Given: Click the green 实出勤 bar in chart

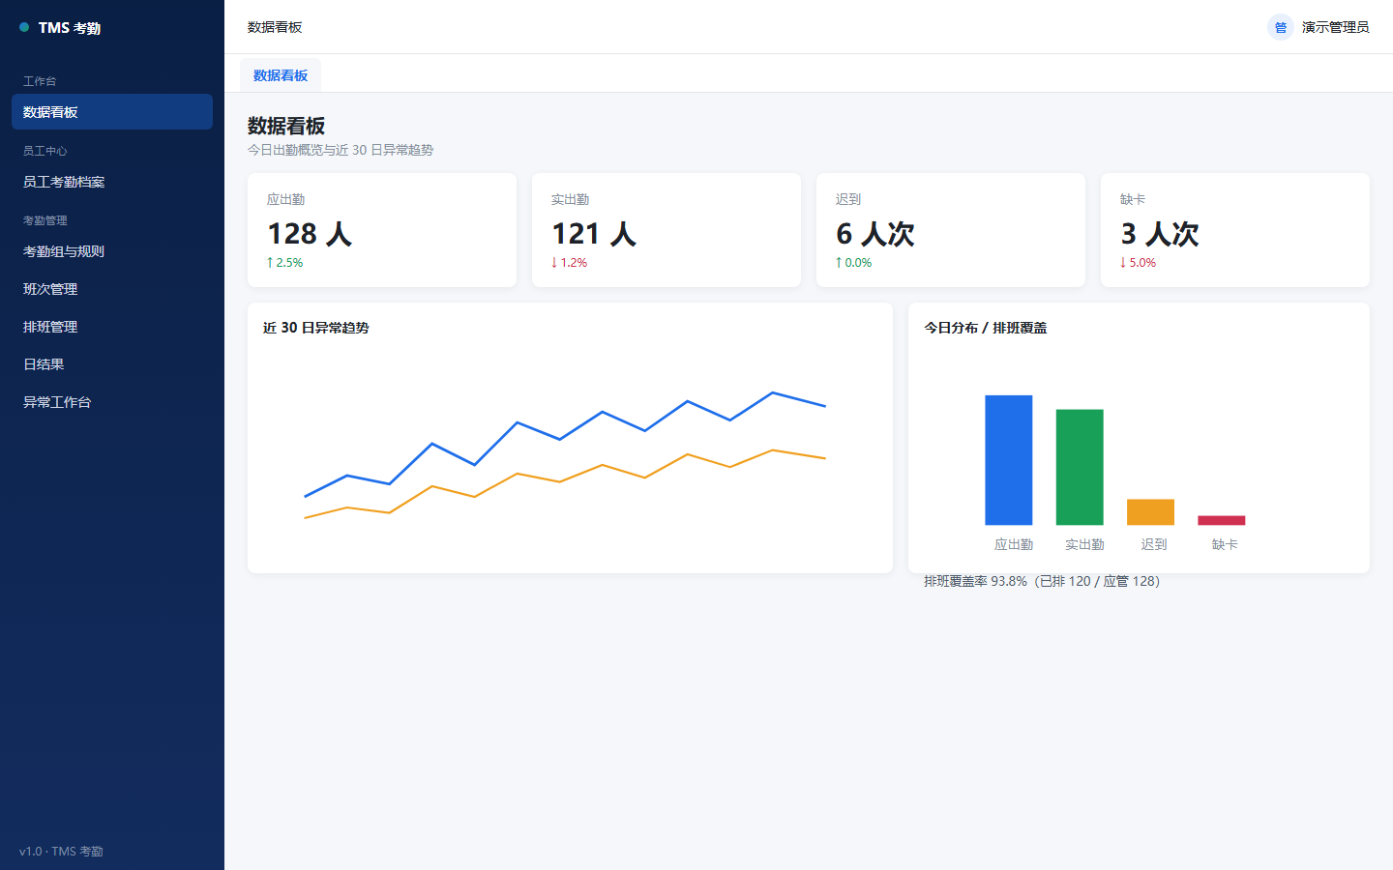Looking at the screenshot, I should [x=1080, y=467].
